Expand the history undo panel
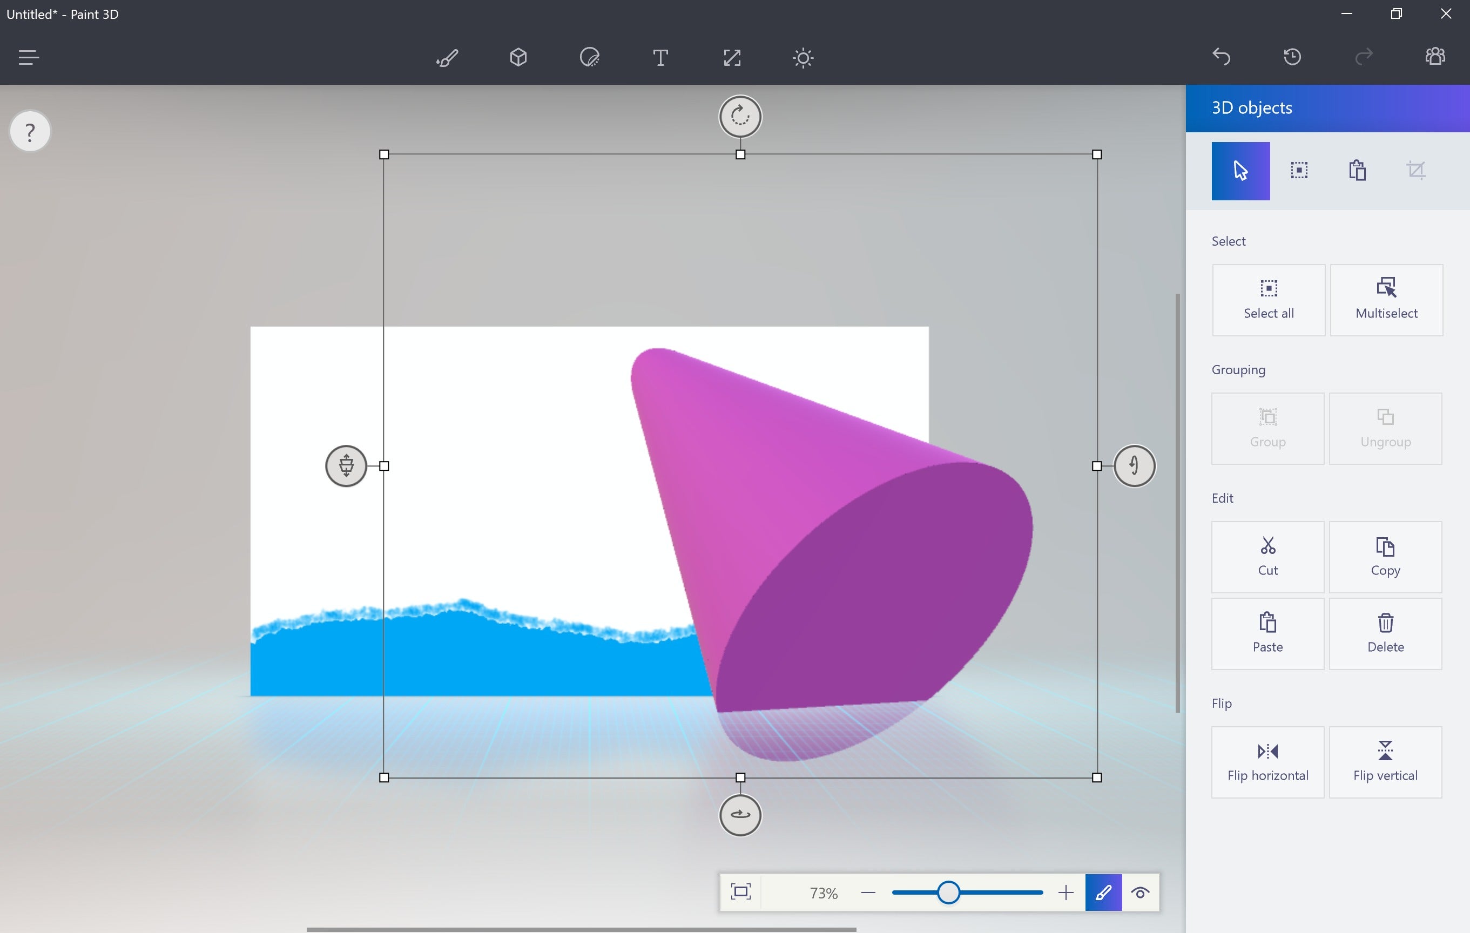The height and width of the screenshot is (933, 1470). tap(1292, 58)
